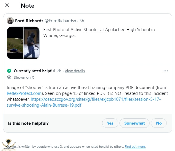Click the green helpful checkmark icon

point(9,71)
